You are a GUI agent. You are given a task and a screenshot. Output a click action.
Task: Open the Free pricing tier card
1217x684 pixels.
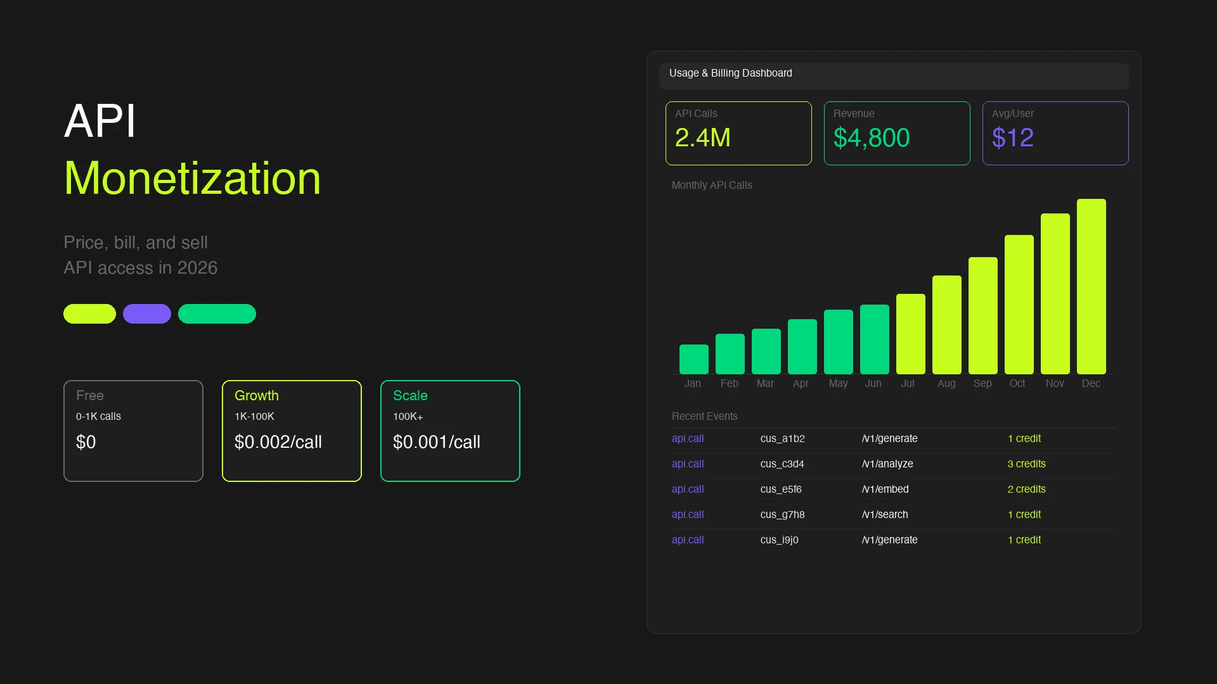133,431
